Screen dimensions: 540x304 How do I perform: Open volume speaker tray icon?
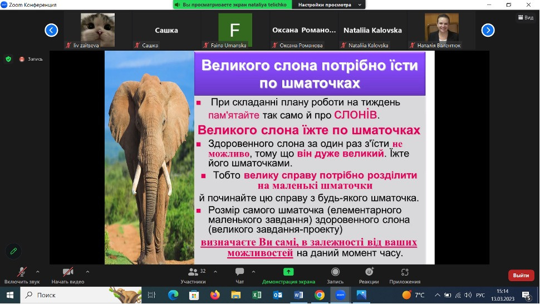pos(468,295)
